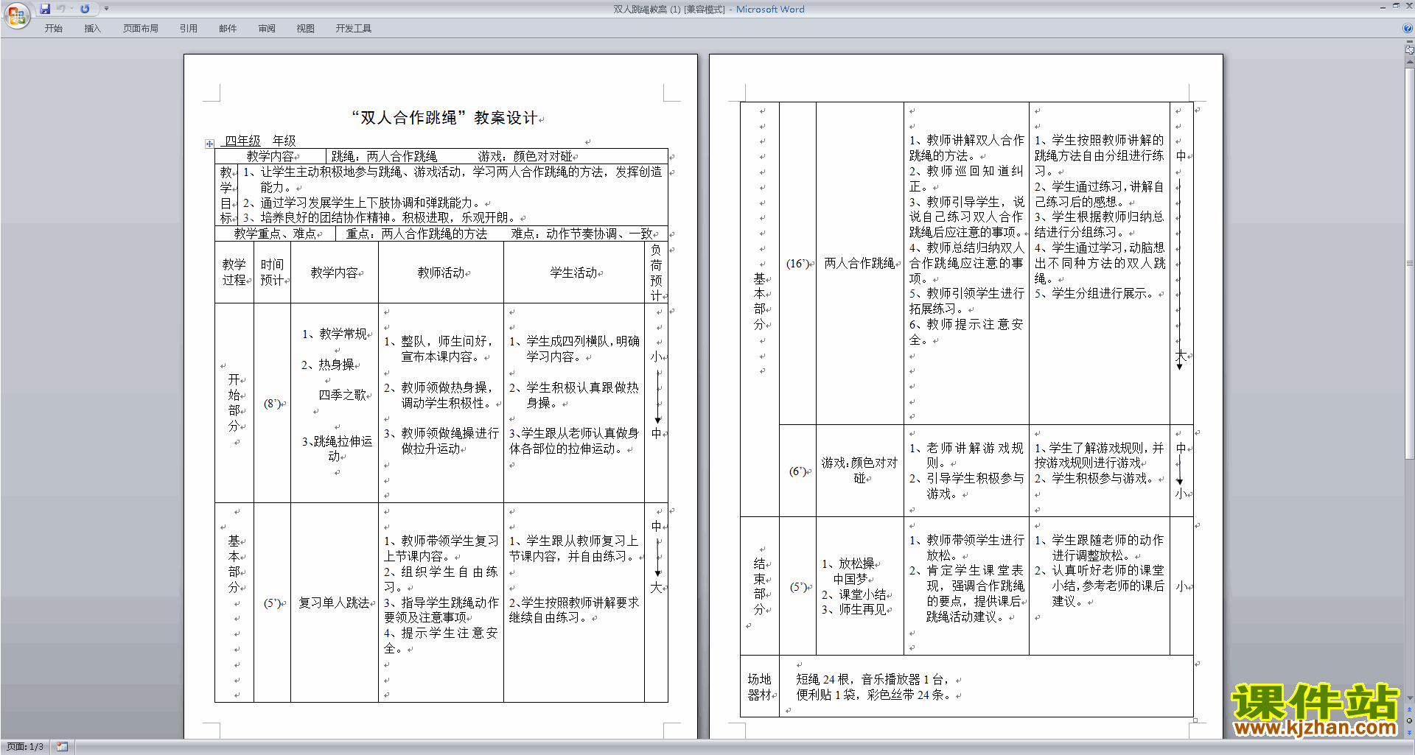Click the text 四季之歌
Screen dimensions: 1415x755
pyautogui.click(x=342, y=395)
